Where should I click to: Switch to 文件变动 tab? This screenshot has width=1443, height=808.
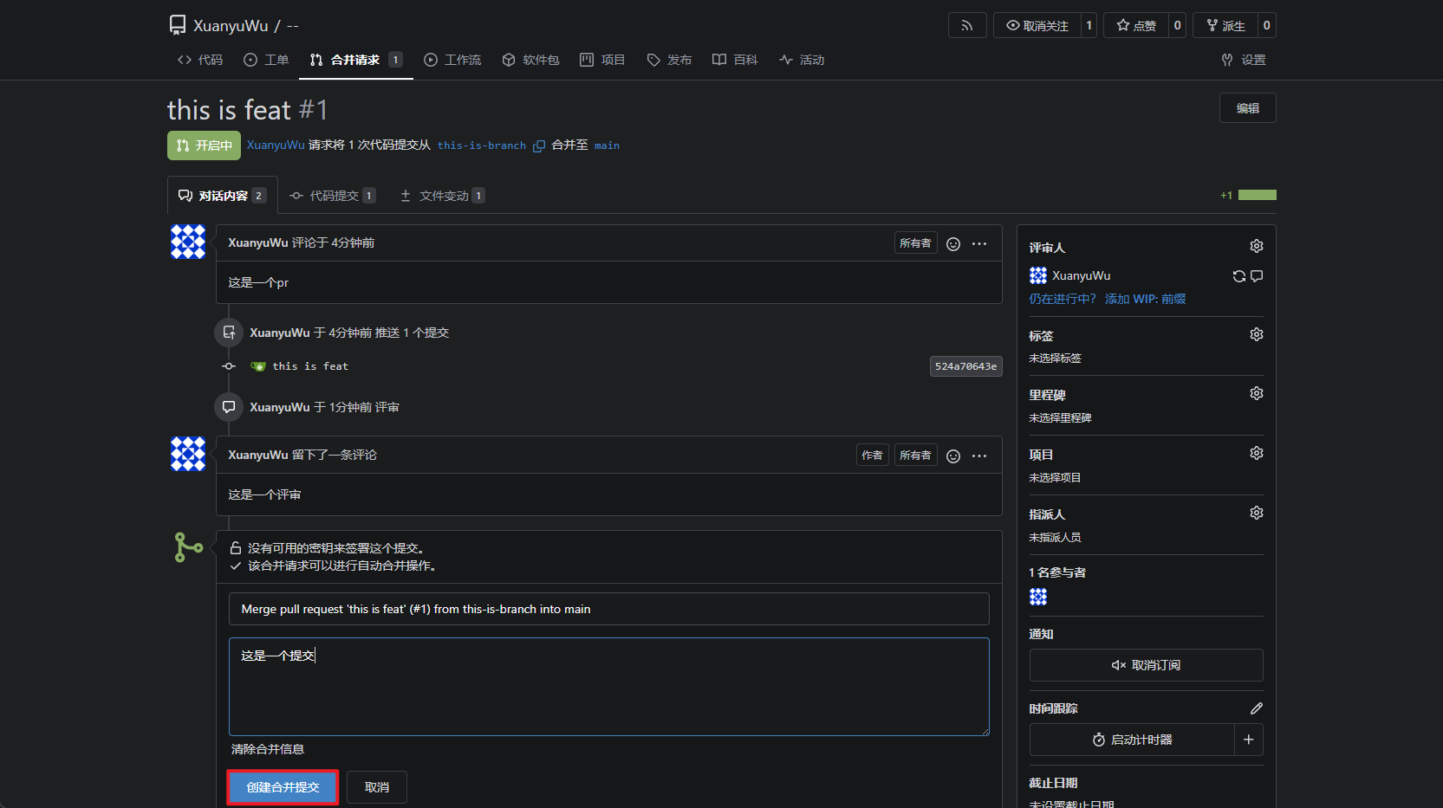click(442, 196)
